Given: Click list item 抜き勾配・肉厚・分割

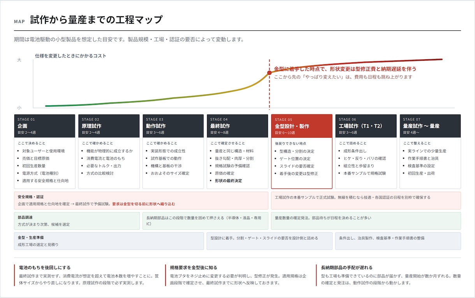Looking at the screenshot, I should click(234, 158).
